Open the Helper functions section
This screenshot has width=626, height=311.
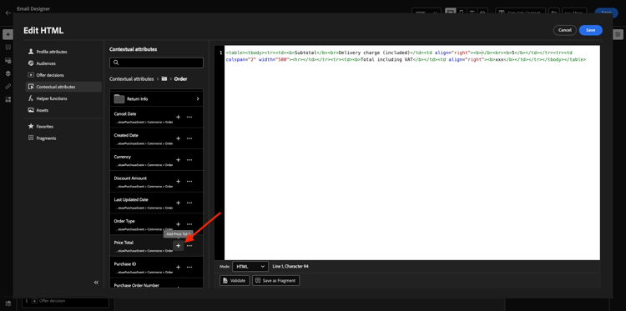click(63, 98)
